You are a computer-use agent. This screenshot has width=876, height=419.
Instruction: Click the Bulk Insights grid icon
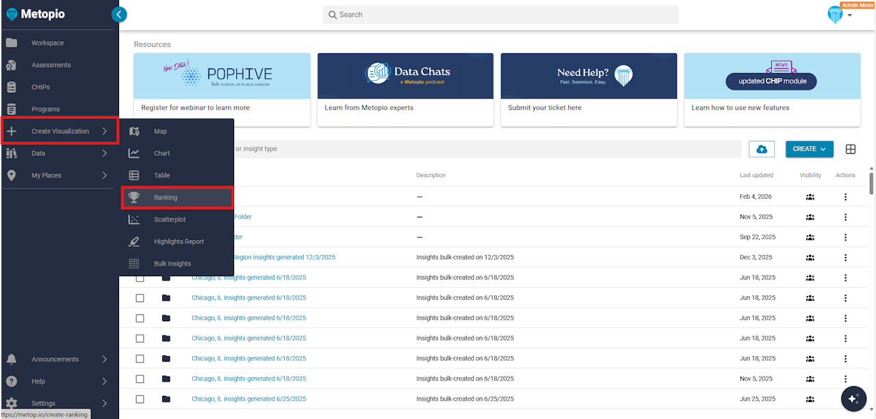tap(134, 263)
